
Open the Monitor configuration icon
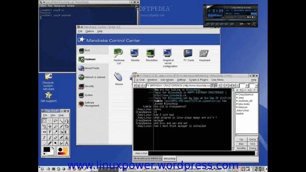point(135,55)
